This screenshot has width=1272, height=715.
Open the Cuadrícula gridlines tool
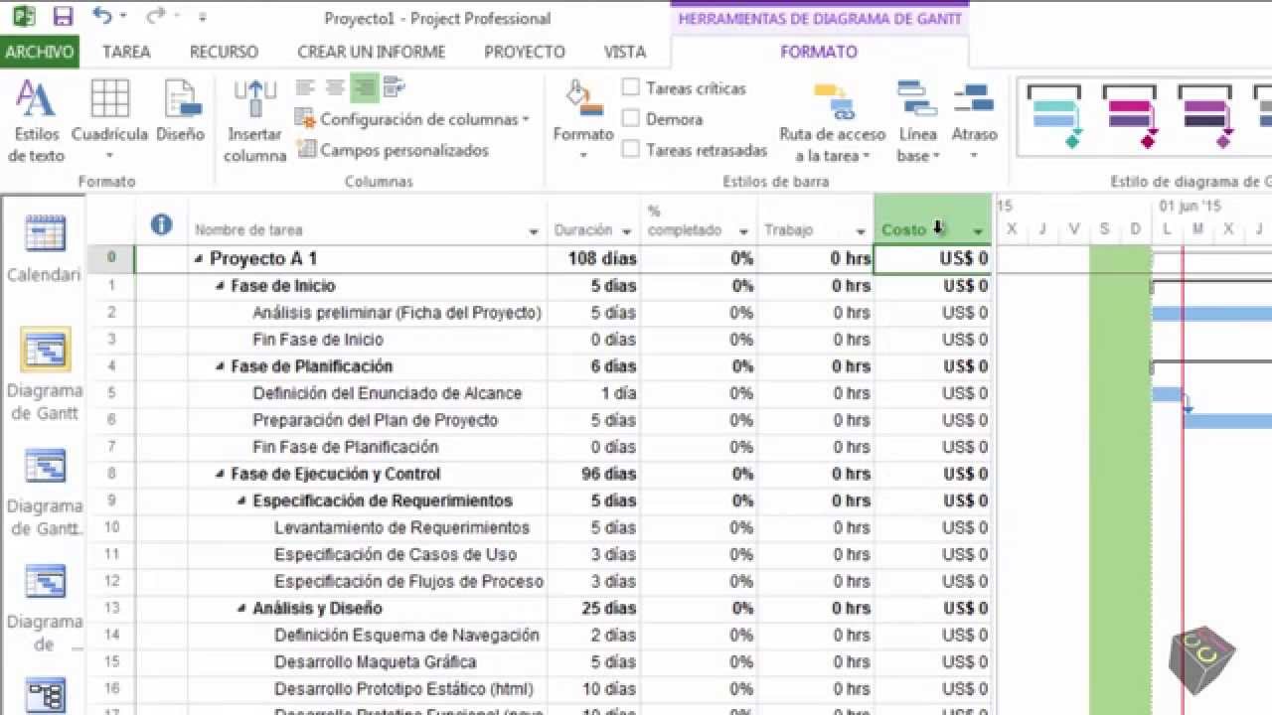(x=109, y=121)
